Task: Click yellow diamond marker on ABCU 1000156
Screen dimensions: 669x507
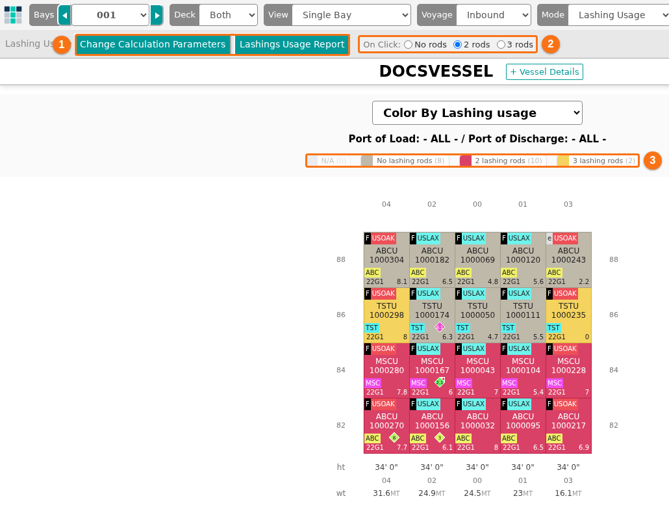Action: (x=440, y=437)
